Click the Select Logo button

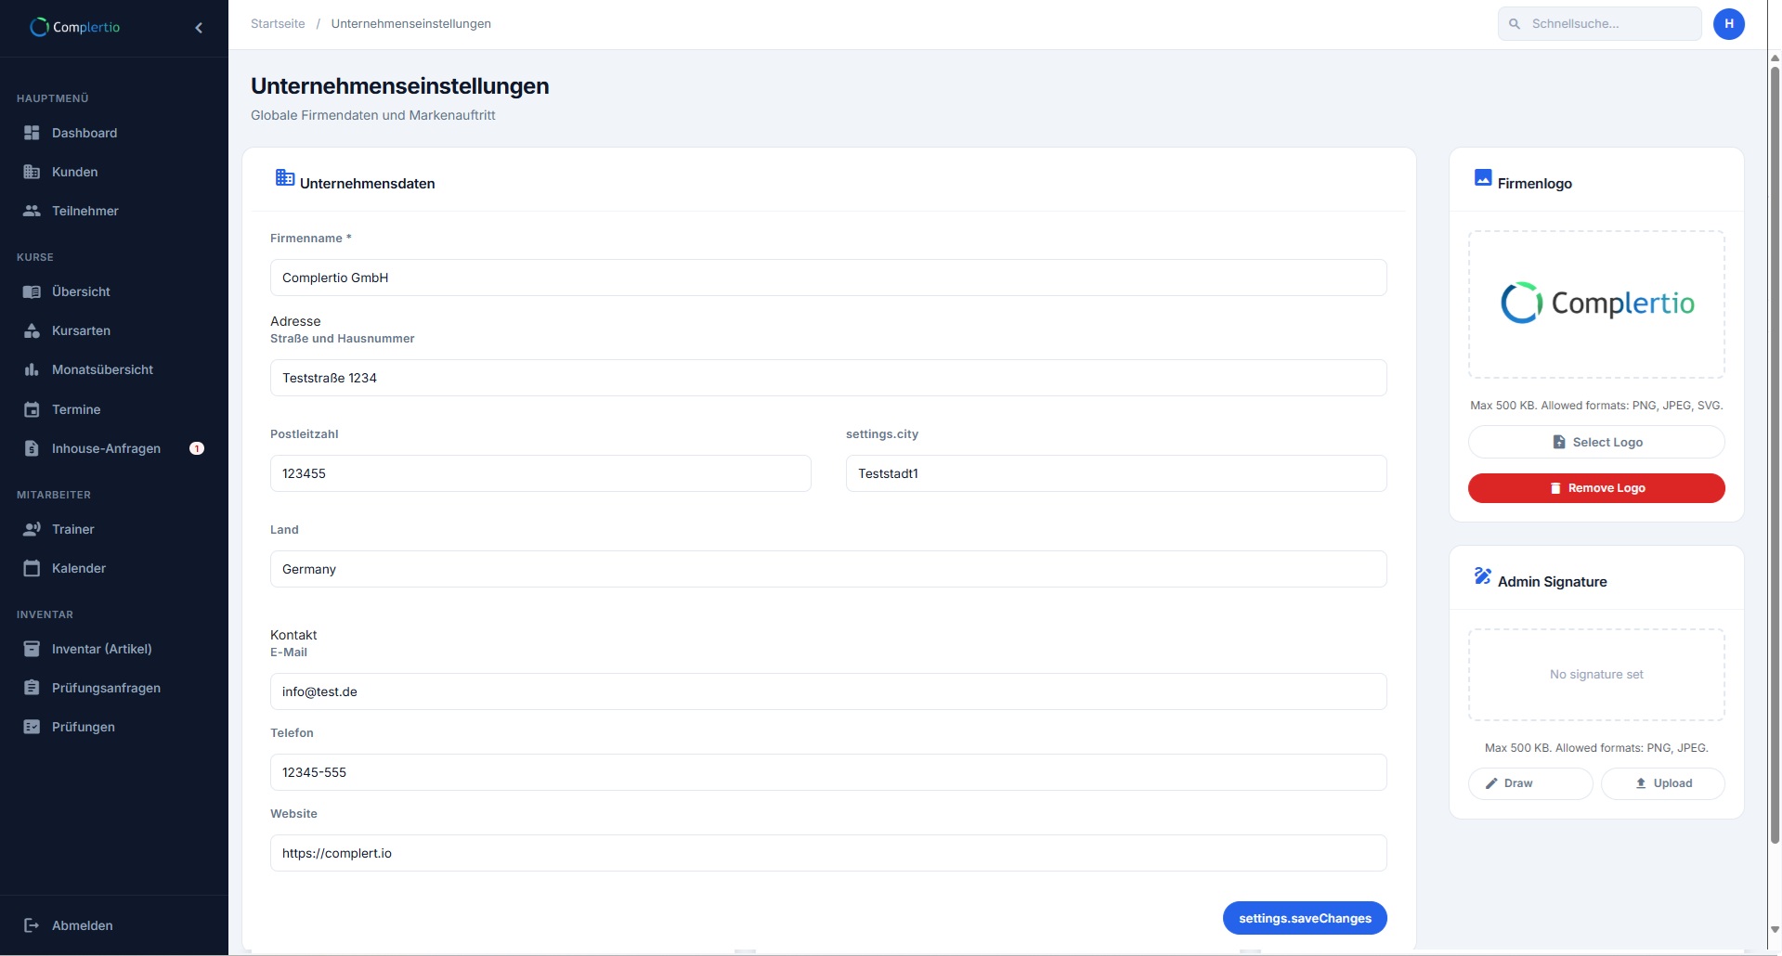(x=1596, y=442)
